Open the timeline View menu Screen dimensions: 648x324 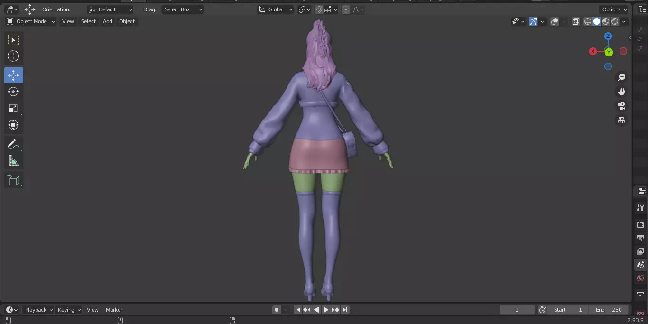93,310
